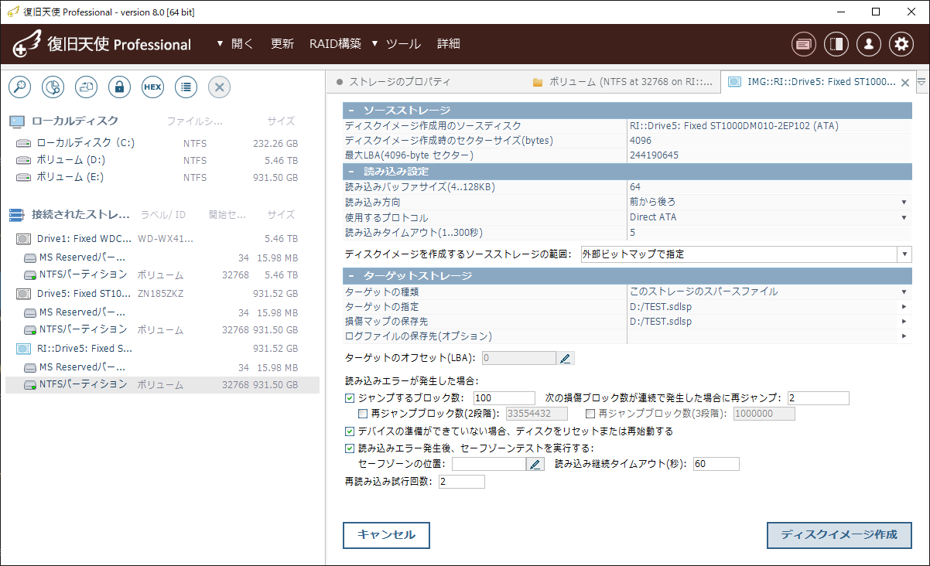Screen dimensions: 930x566
Task: Select ボリューム (D:) in disk list
Action: [162, 160]
